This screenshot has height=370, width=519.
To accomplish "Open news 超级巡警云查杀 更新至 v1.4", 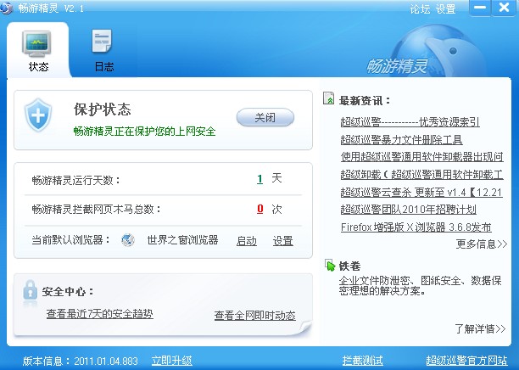I will [x=421, y=192].
